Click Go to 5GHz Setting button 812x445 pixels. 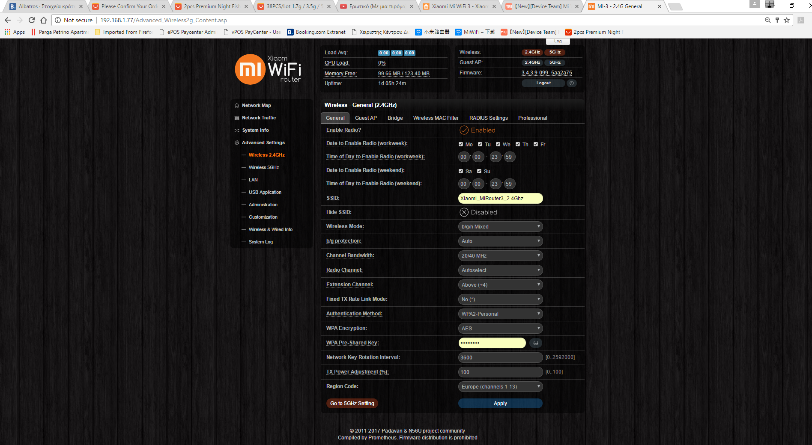[352, 403]
